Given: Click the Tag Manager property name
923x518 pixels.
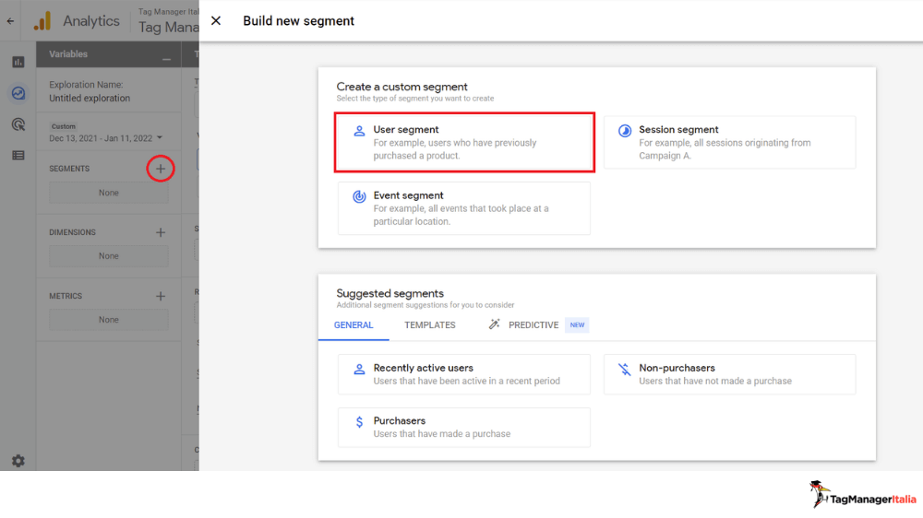Looking at the screenshot, I should pos(168,27).
